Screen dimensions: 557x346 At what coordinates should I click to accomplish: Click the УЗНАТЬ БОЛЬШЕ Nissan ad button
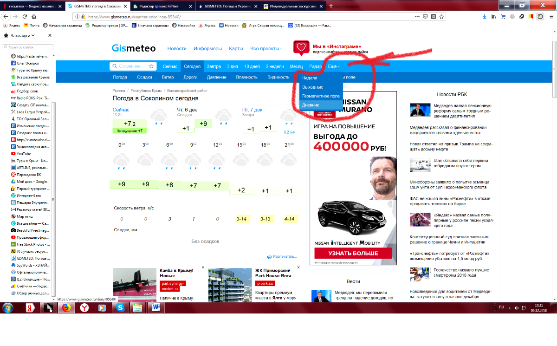(x=353, y=254)
